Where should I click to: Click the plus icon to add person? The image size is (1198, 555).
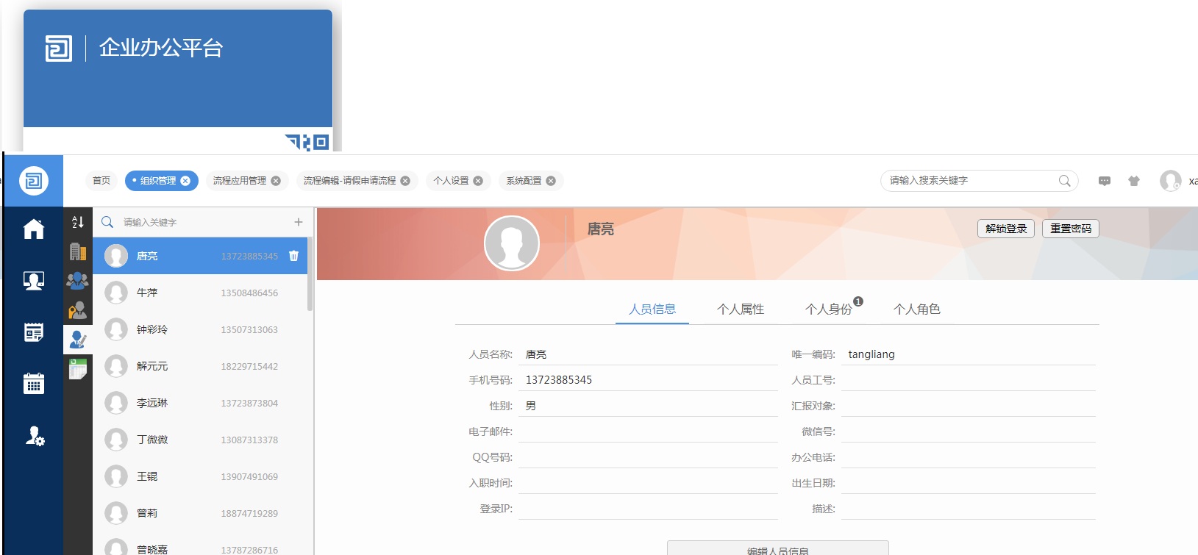point(298,222)
